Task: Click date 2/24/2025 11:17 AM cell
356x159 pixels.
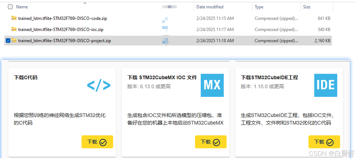Action: pyautogui.click(x=215, y=30)
